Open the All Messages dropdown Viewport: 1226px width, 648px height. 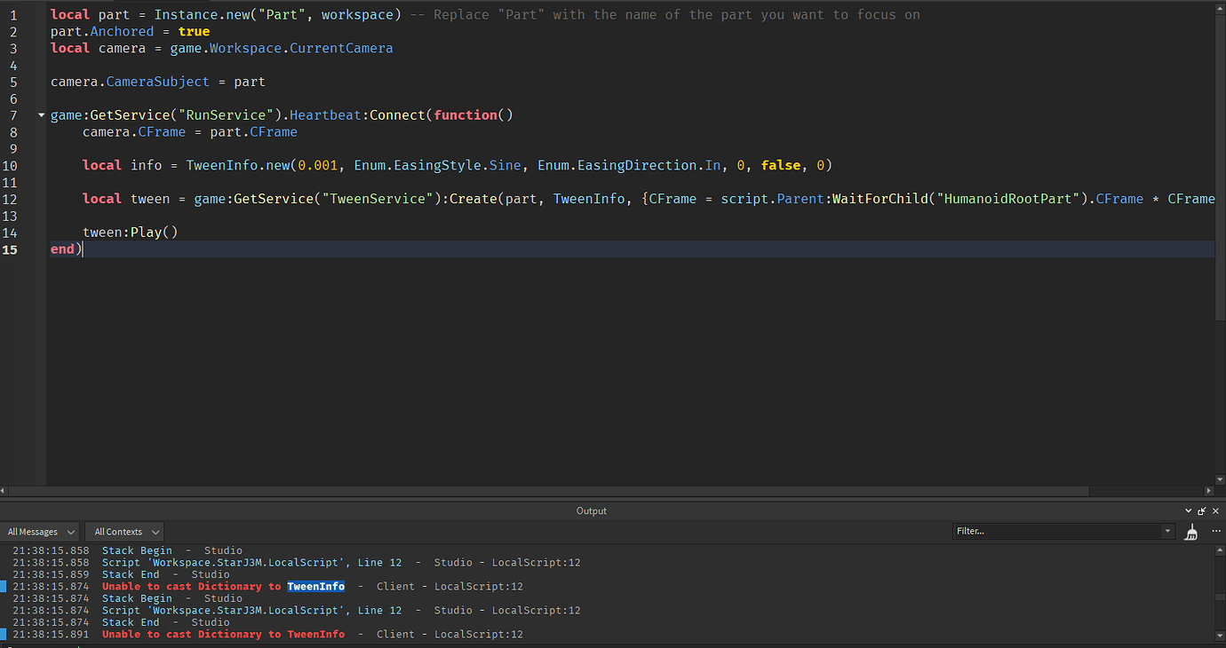point(40,532)
